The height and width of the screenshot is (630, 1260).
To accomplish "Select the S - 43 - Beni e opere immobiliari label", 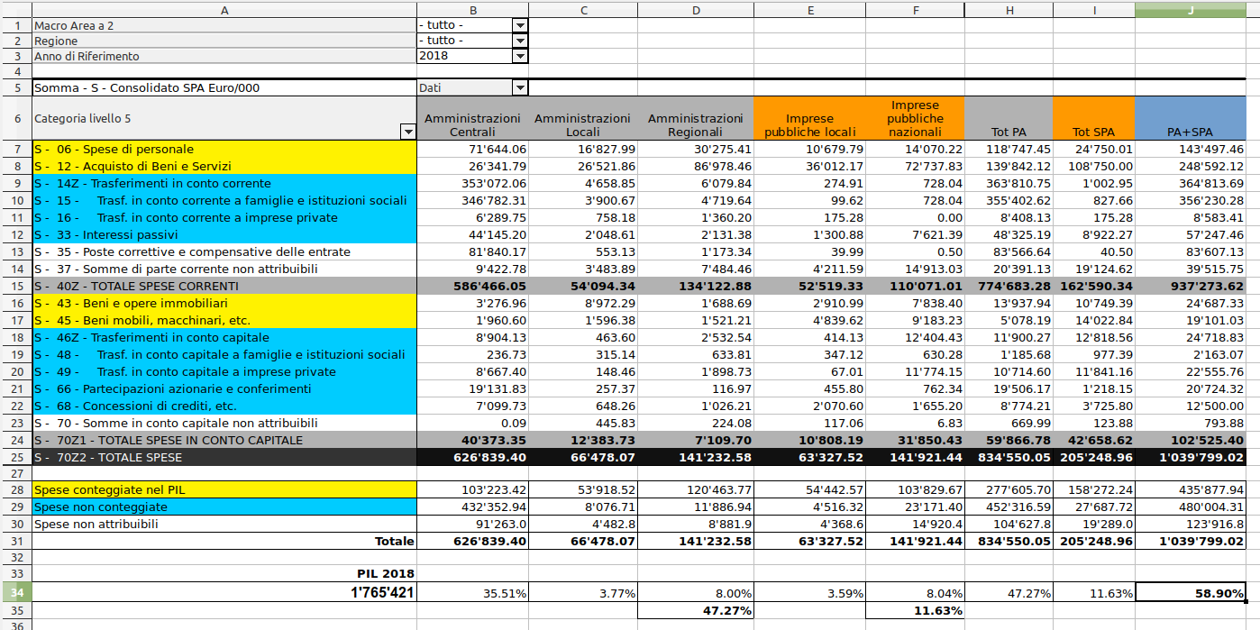I will pos(224,303).
